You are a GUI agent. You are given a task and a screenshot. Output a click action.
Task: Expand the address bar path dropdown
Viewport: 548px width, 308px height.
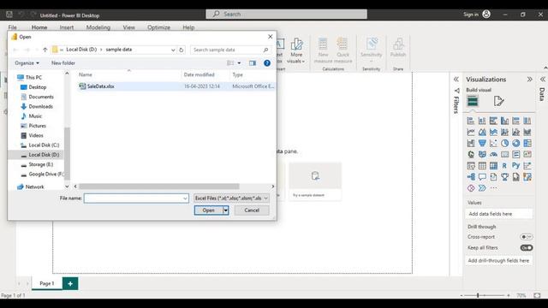[173, 50]
